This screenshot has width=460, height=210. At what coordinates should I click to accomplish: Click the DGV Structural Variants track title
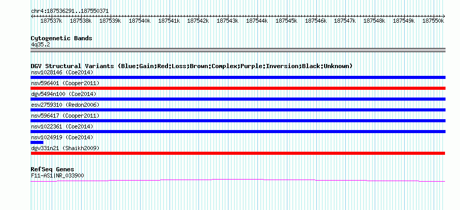(192, 66)
